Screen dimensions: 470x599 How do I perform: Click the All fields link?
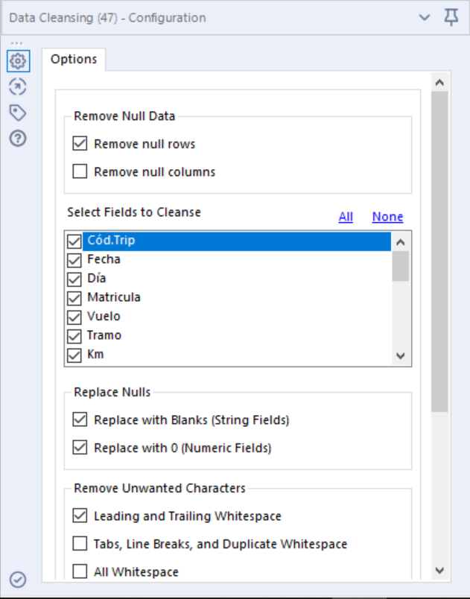click(x=346, y=217)
